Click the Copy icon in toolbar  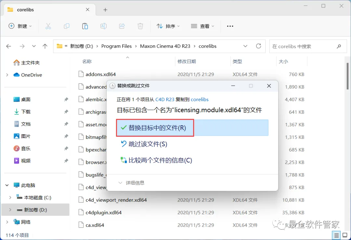pos(67,26)
